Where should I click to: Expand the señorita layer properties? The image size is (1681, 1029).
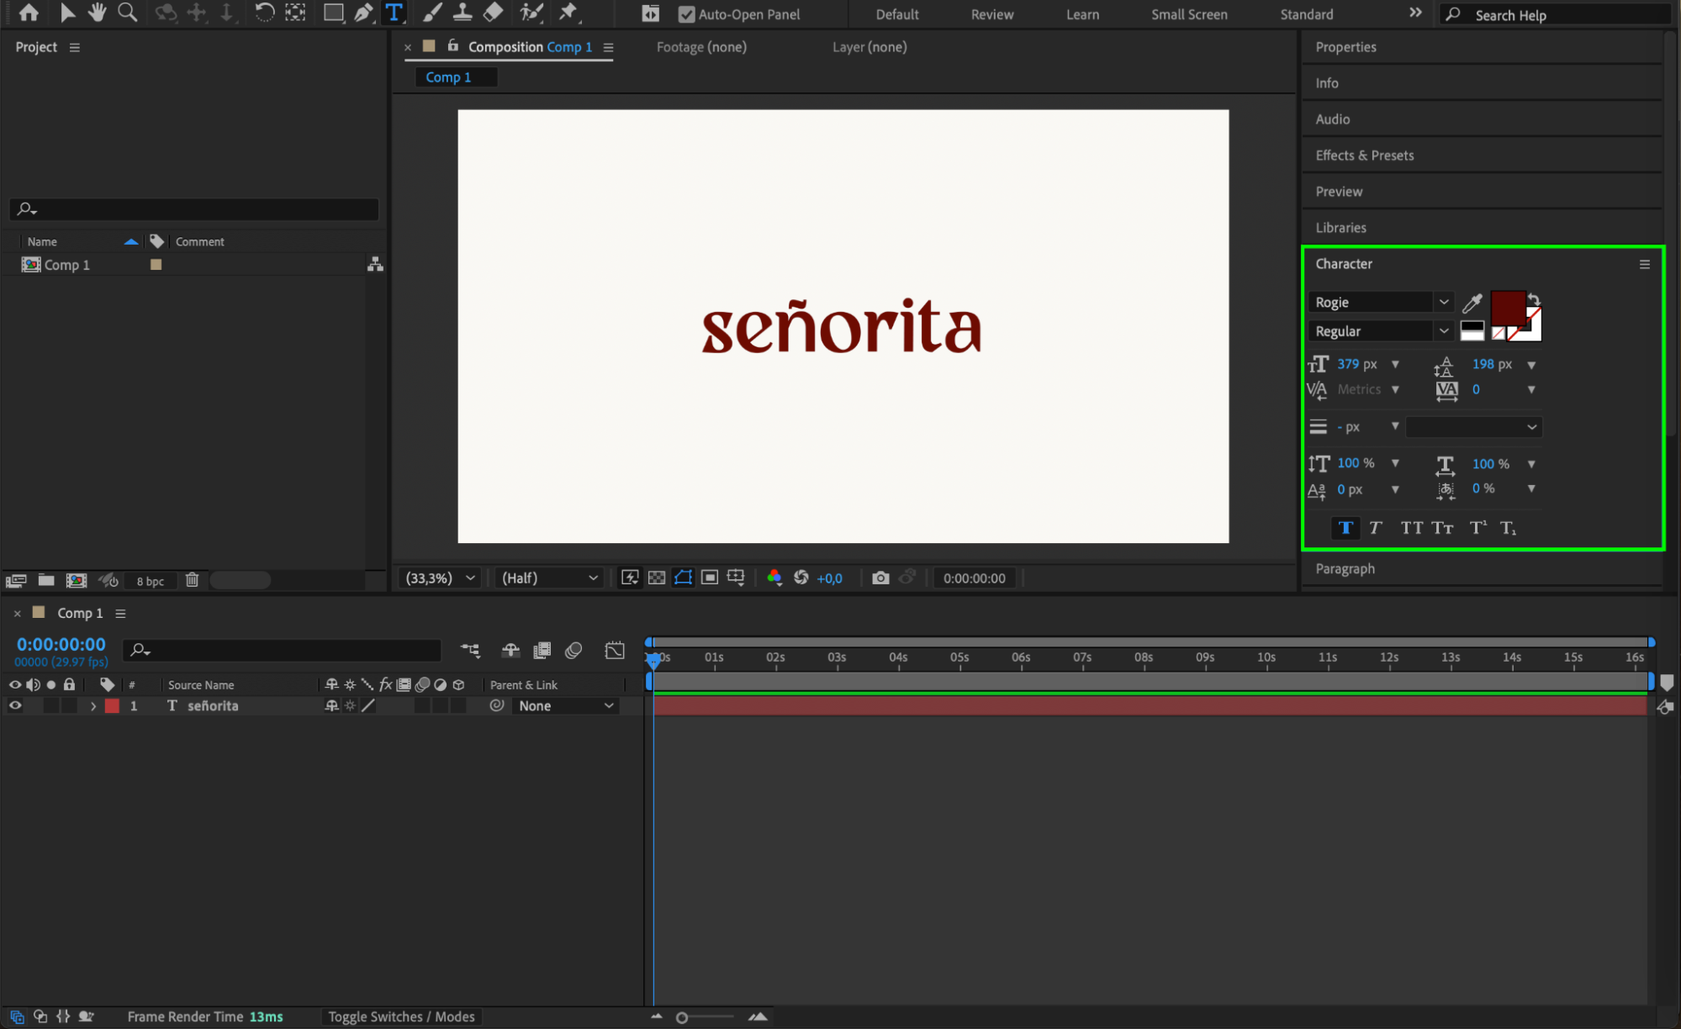[x=93, y=706]
